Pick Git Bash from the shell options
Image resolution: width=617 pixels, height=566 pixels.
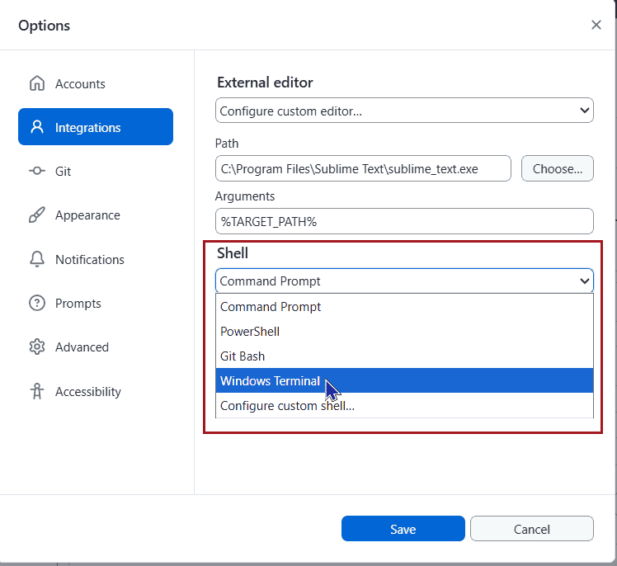tap(243, 356)
